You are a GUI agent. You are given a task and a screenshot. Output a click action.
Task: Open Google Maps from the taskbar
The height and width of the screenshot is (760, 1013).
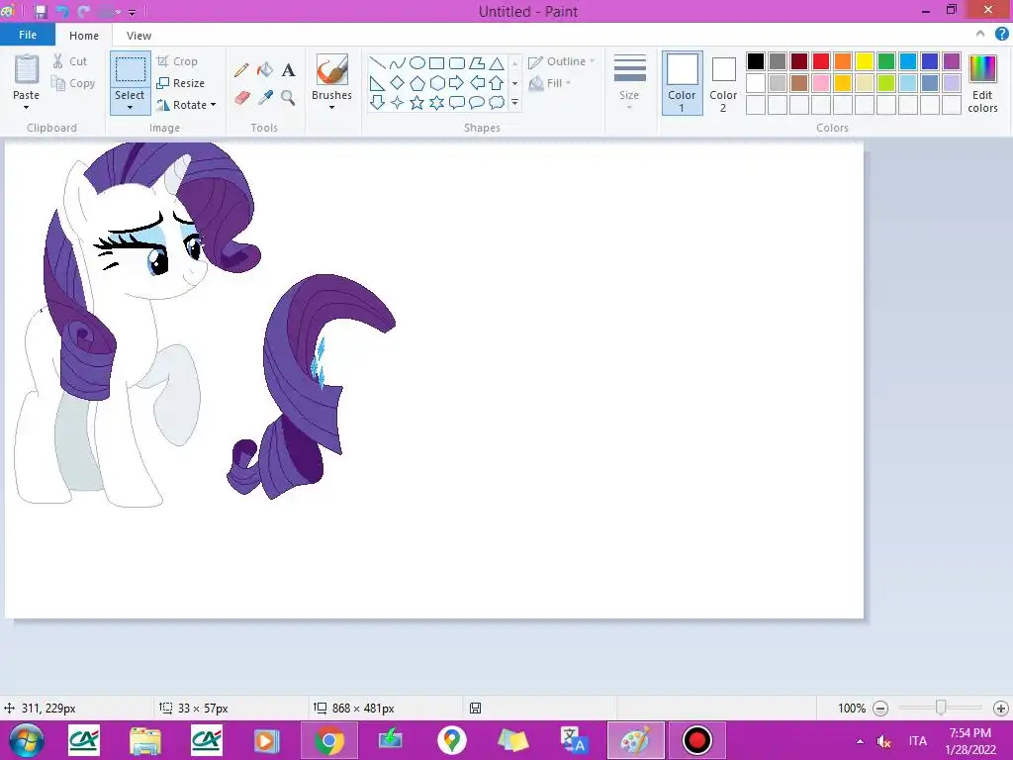click(x=451, y=740)
